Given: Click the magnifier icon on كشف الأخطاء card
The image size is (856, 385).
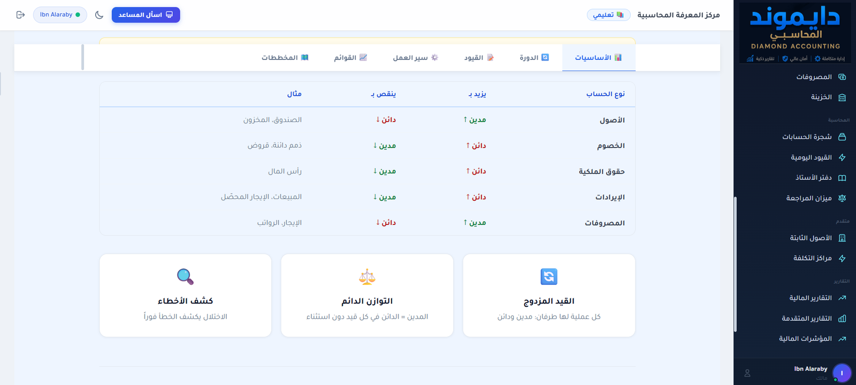Looking at the screenshot, I should pos(185,276).
